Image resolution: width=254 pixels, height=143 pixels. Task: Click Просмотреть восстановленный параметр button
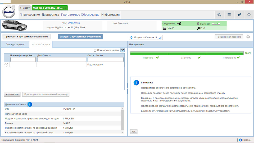pos(46,94)
